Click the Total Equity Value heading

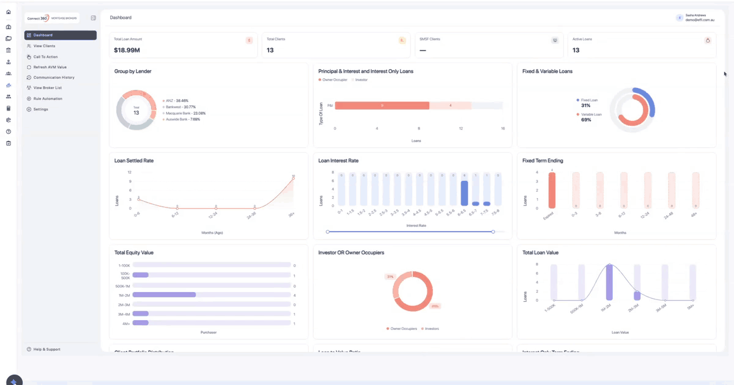click(x=133, y=252)
